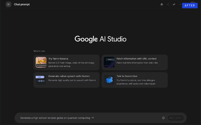The image size is (201, 125).
Task: Click the native speech waveform thumbnail
Action: click(x=41, y=80)
